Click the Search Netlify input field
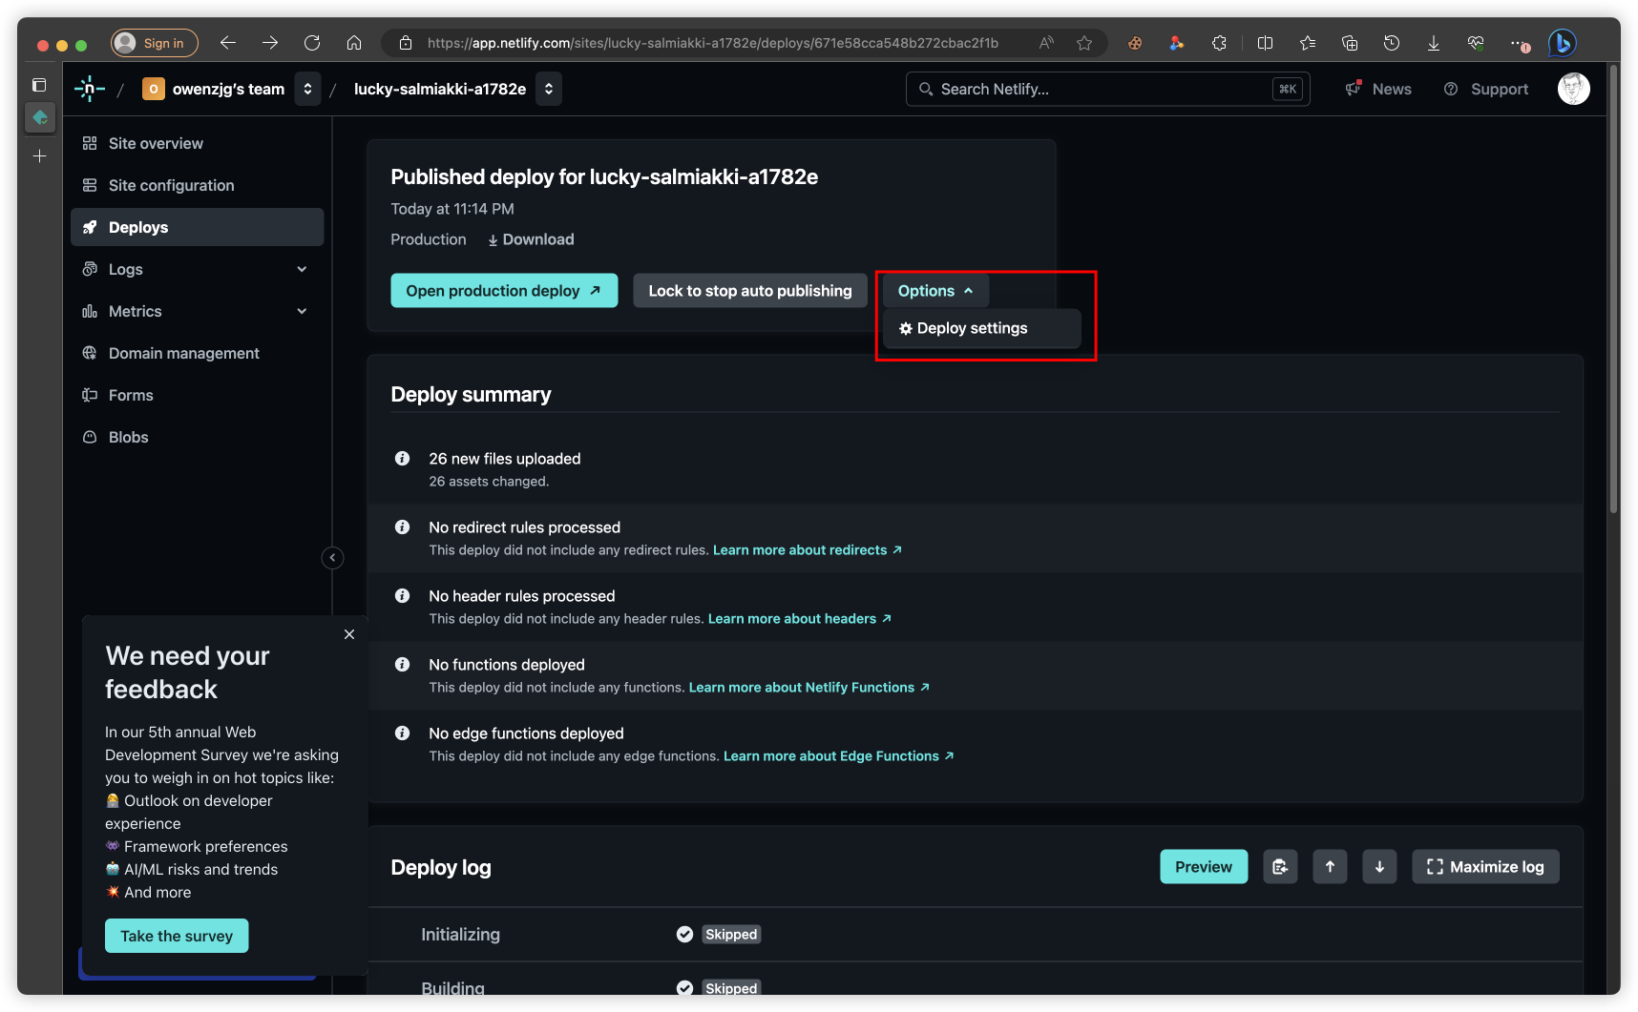Viewport: 1638px width, 1012px height. [1107, 89]
